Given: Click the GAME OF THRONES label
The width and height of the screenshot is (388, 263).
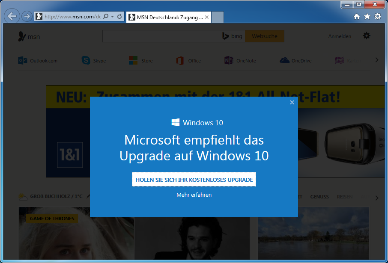Looking at the screenshot, I should [52, 219].
